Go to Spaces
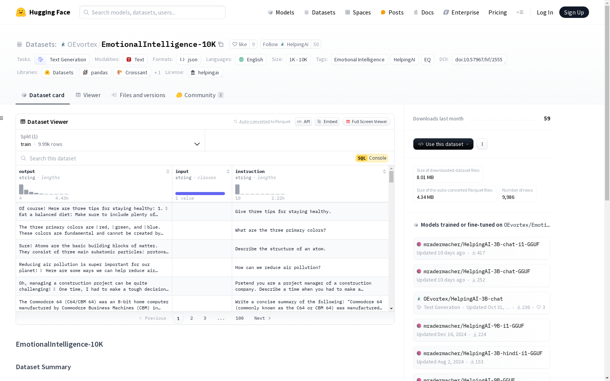610x381 pixels. point(358,12)
